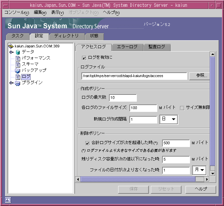The width and height of the screenshot is (224, 206).
Task: Click the パフォーマンス document icon
Action: click(18, 58)
